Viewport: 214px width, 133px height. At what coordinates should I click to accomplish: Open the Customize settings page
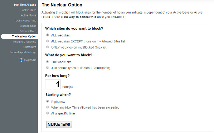pos(30,47)
